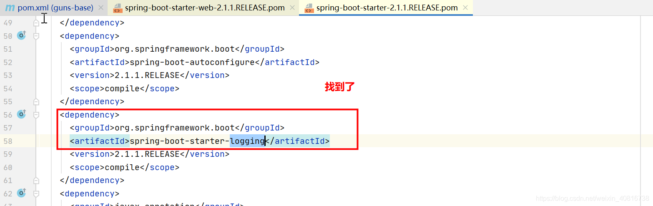Image resolution: width=653 pixels, height=206 pixels.
Task: Click groupId org.springframework.boot on line 57
Action: [x=175, y=128]
